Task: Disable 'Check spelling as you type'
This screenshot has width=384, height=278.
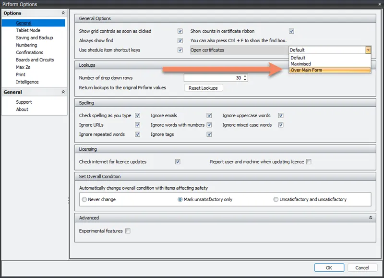Action: pyautogui.click(x=138, y=116)
